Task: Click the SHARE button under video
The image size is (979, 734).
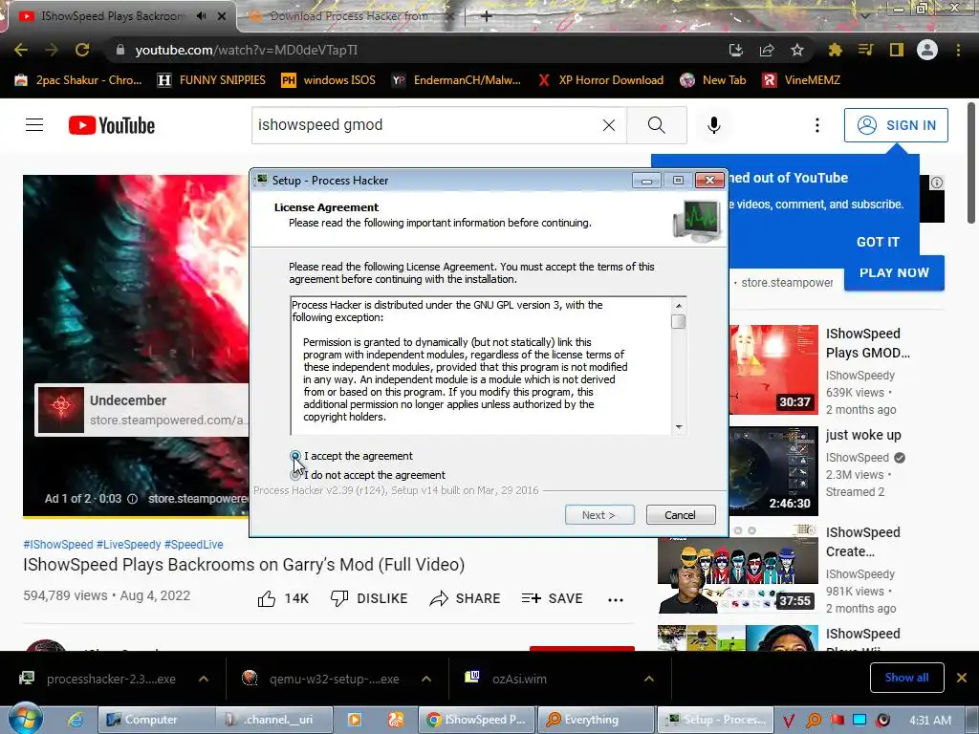Action: coord(466,598)
